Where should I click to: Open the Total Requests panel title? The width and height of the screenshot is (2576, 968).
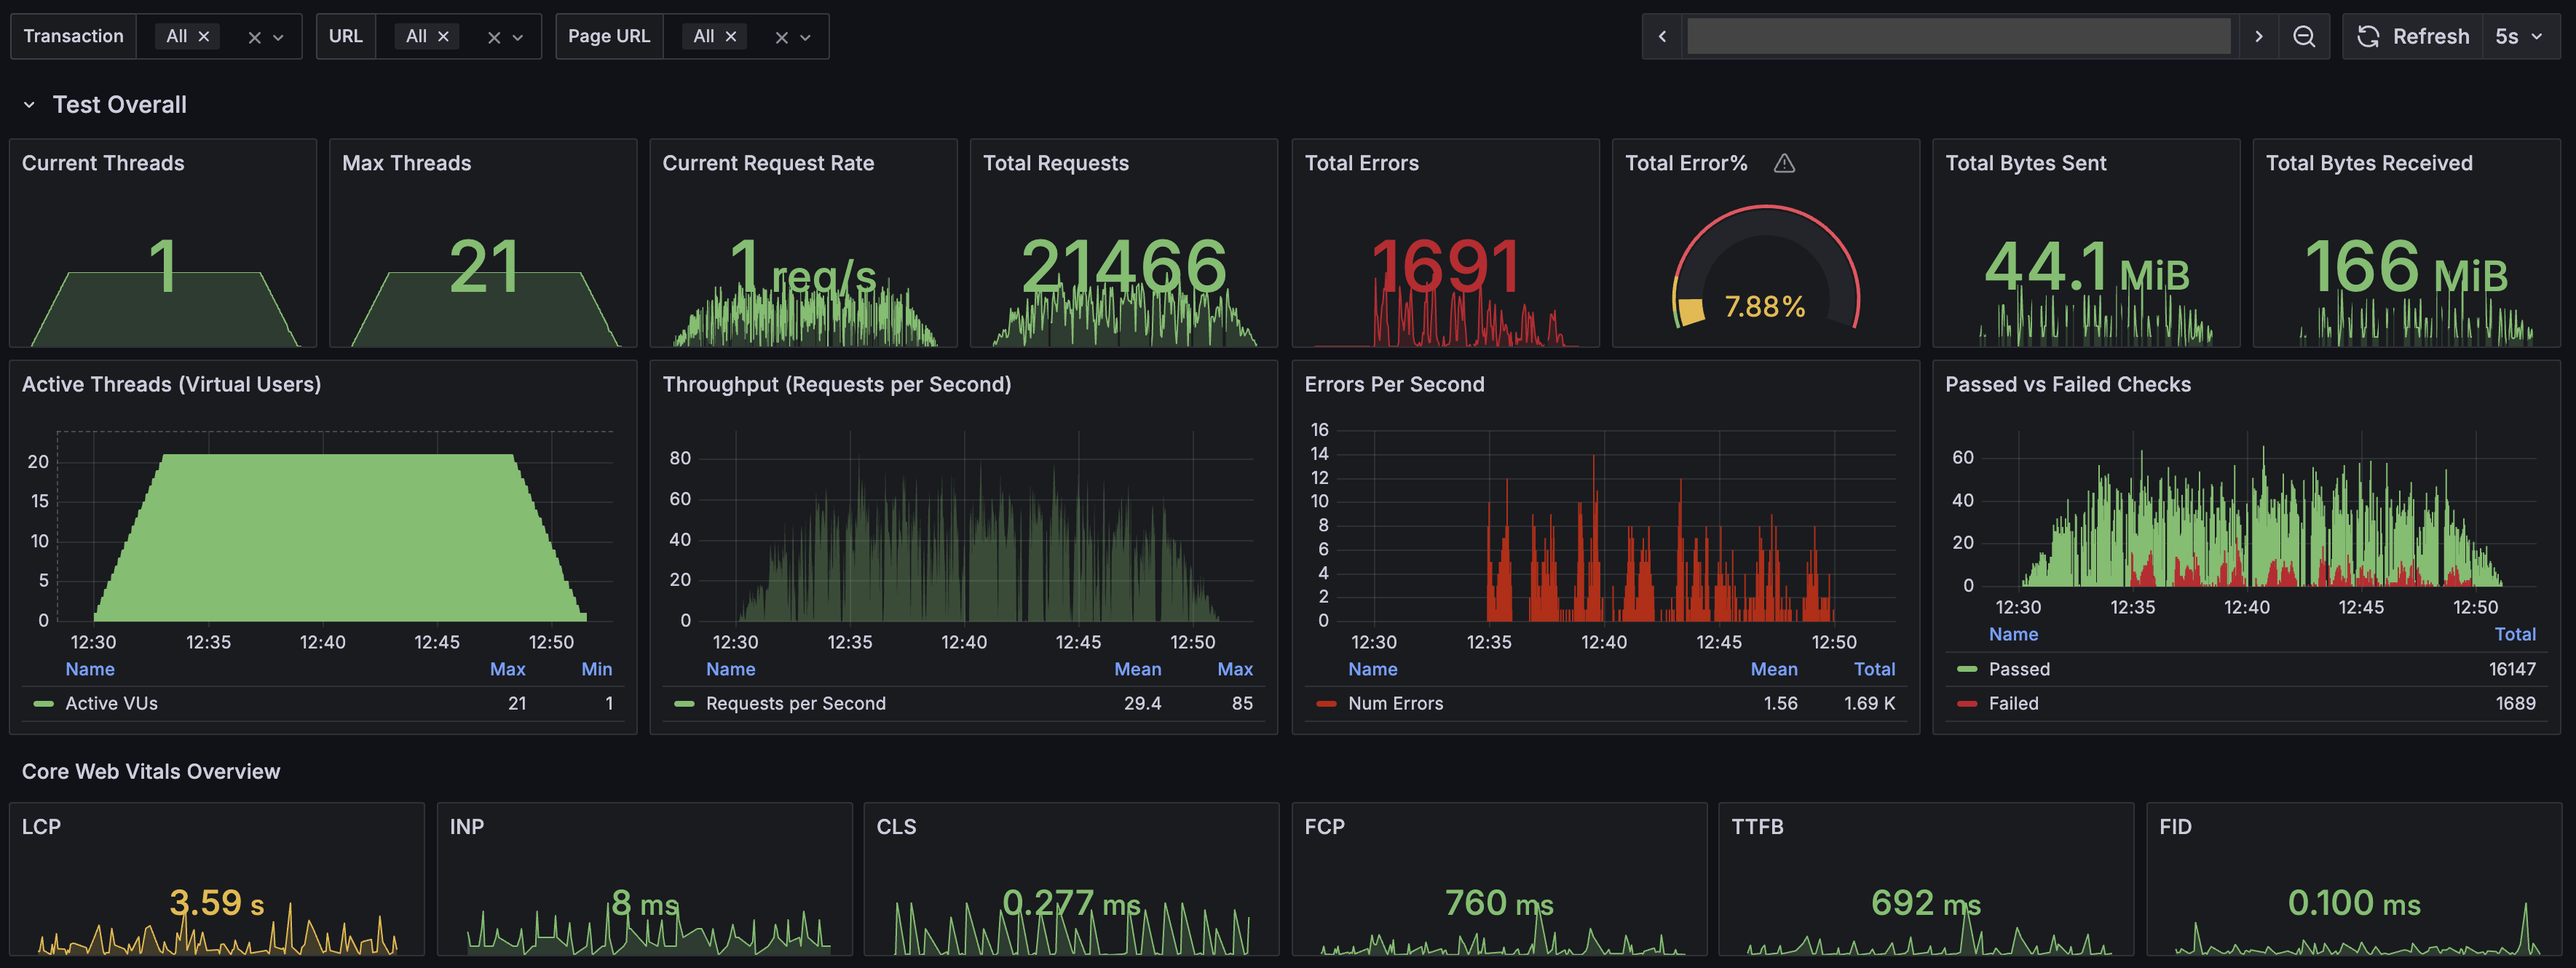pyautogui.click(x=1055, y=163)
